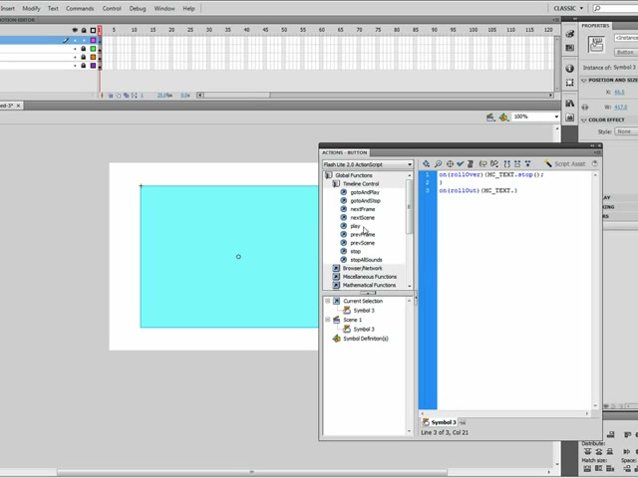Viewport: 638px width, 478px height.
Task: Click the Insert target path icon
Action: pos(450,163)
